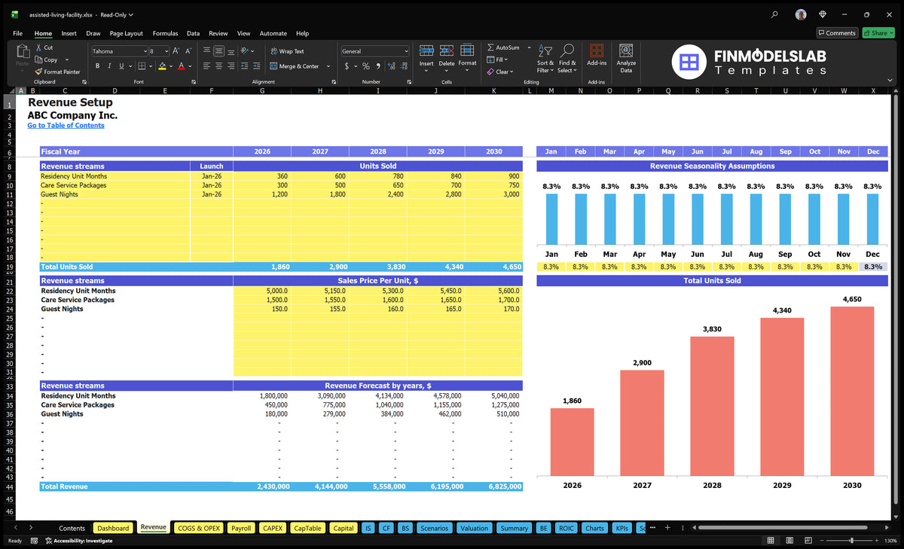Toggle Underline formatting
Image resolution: width=904 pixels, height=549 pixels.
(121, 66)
